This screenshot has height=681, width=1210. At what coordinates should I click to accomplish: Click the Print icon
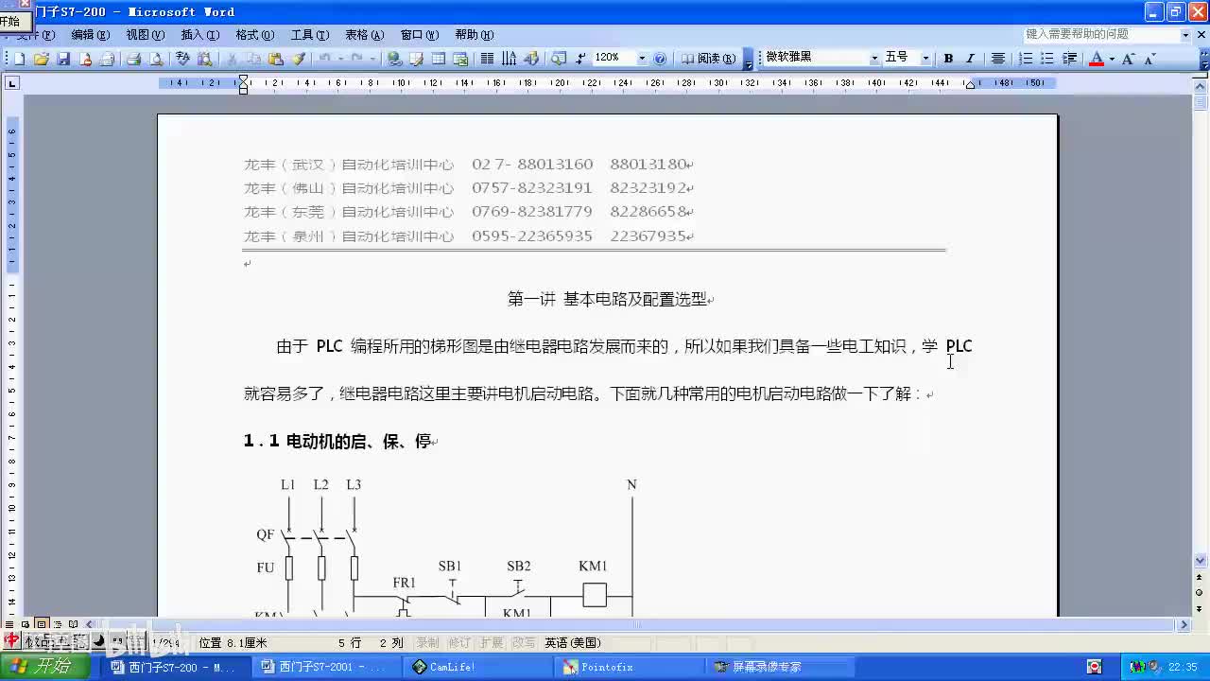(x=133, y=59)
